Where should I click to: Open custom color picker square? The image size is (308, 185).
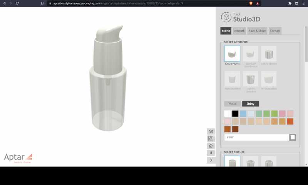click(293, 137)
